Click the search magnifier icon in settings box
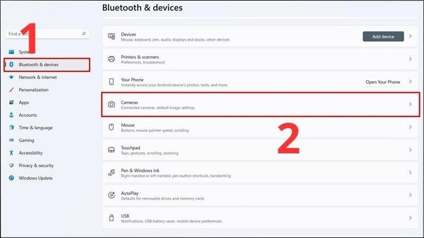This screenshot has width=424, height=238. click(84, 34)
